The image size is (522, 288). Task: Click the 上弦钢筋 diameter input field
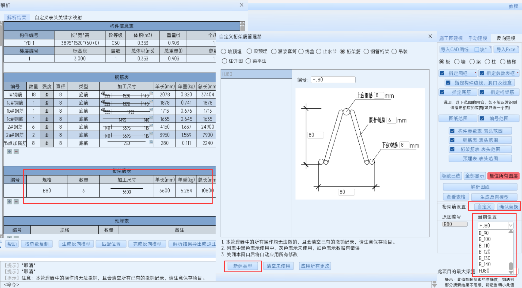[379, 96]
